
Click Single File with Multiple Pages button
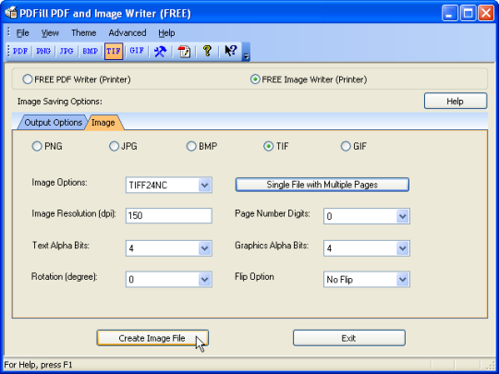tap(323, 185)
